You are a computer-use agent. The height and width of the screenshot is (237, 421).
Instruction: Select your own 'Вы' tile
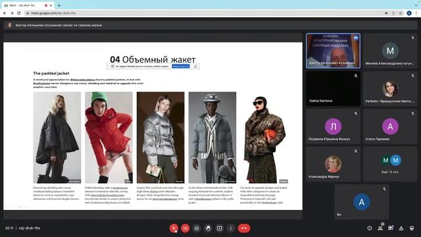tap(361, 202)
